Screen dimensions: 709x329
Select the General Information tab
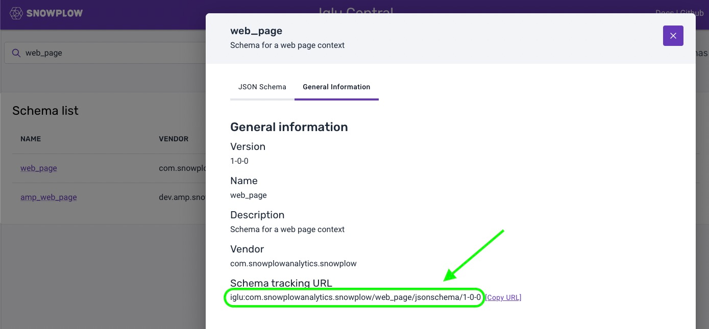coord(336,87)
